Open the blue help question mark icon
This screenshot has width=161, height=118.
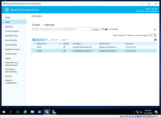point(155,40)
